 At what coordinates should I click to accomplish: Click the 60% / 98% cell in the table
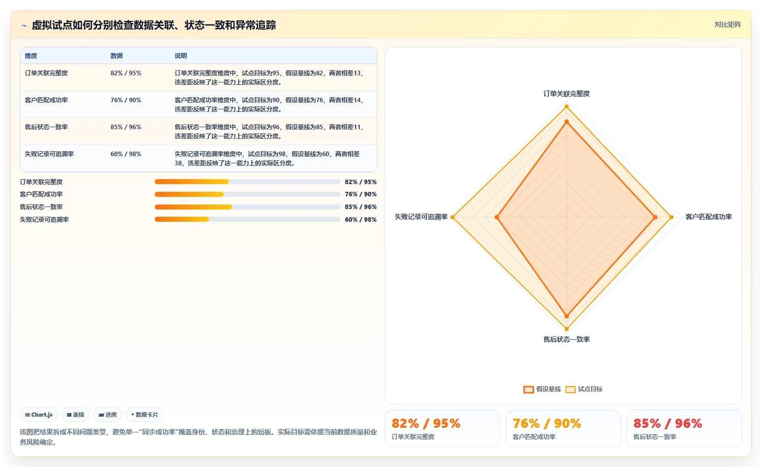(126, 154)
